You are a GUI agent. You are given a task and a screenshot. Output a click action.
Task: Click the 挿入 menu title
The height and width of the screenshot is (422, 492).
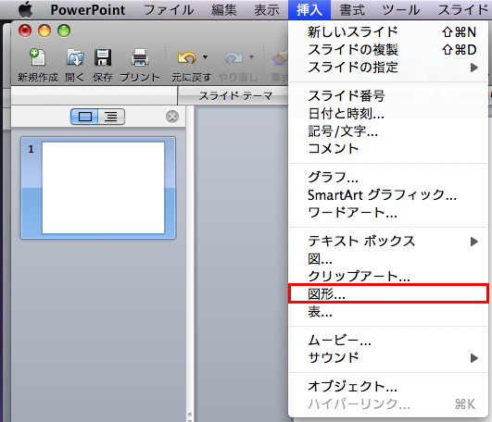point(309,9)
